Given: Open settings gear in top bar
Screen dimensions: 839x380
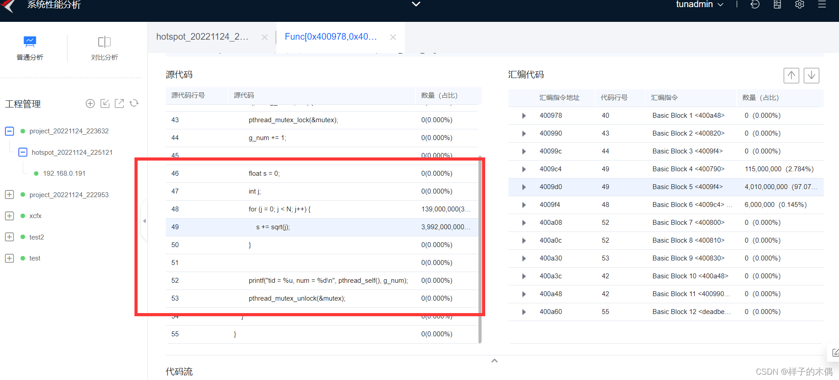Looking at the screenshot, I should (800, 4).
